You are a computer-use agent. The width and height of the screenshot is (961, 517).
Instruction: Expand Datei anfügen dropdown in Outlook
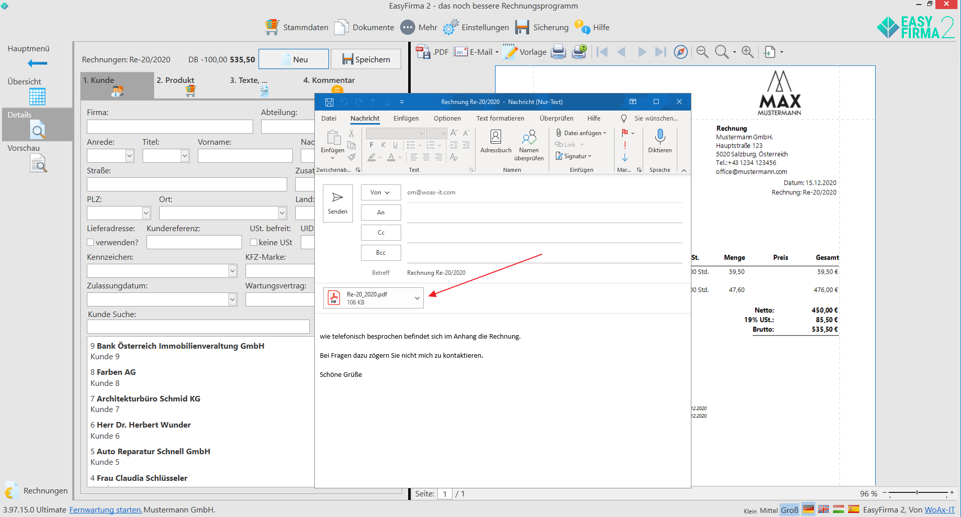pos(605,133)
